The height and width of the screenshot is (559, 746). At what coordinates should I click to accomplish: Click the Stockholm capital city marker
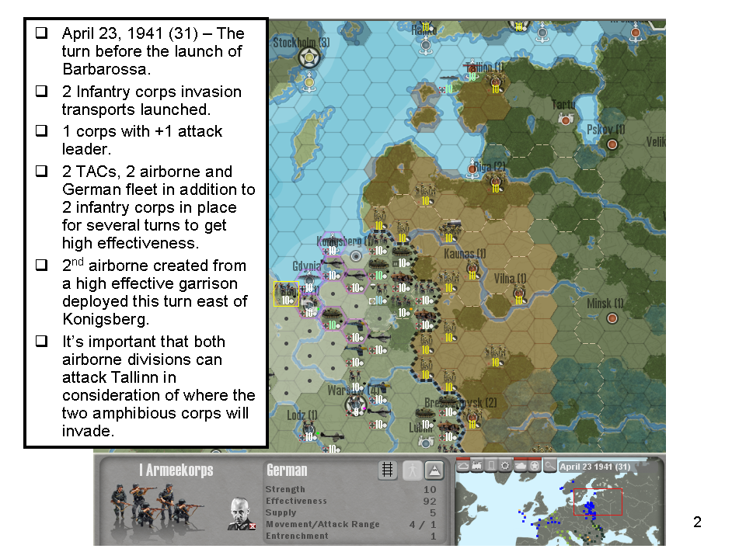pos(311,57)
